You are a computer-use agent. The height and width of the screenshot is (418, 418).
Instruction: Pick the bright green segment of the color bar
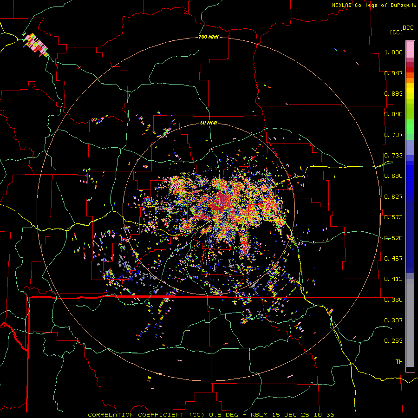(410, 127)
